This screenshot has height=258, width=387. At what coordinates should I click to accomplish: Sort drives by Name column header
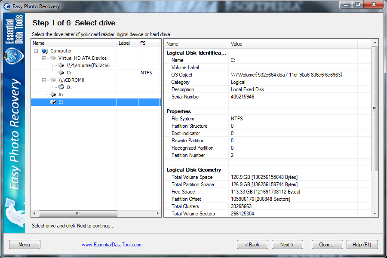pos(74,43)
